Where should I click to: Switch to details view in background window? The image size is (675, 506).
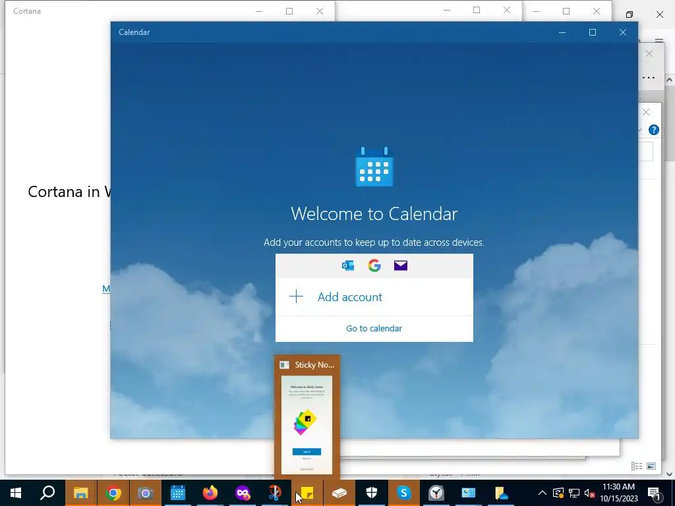coord(637,466)
